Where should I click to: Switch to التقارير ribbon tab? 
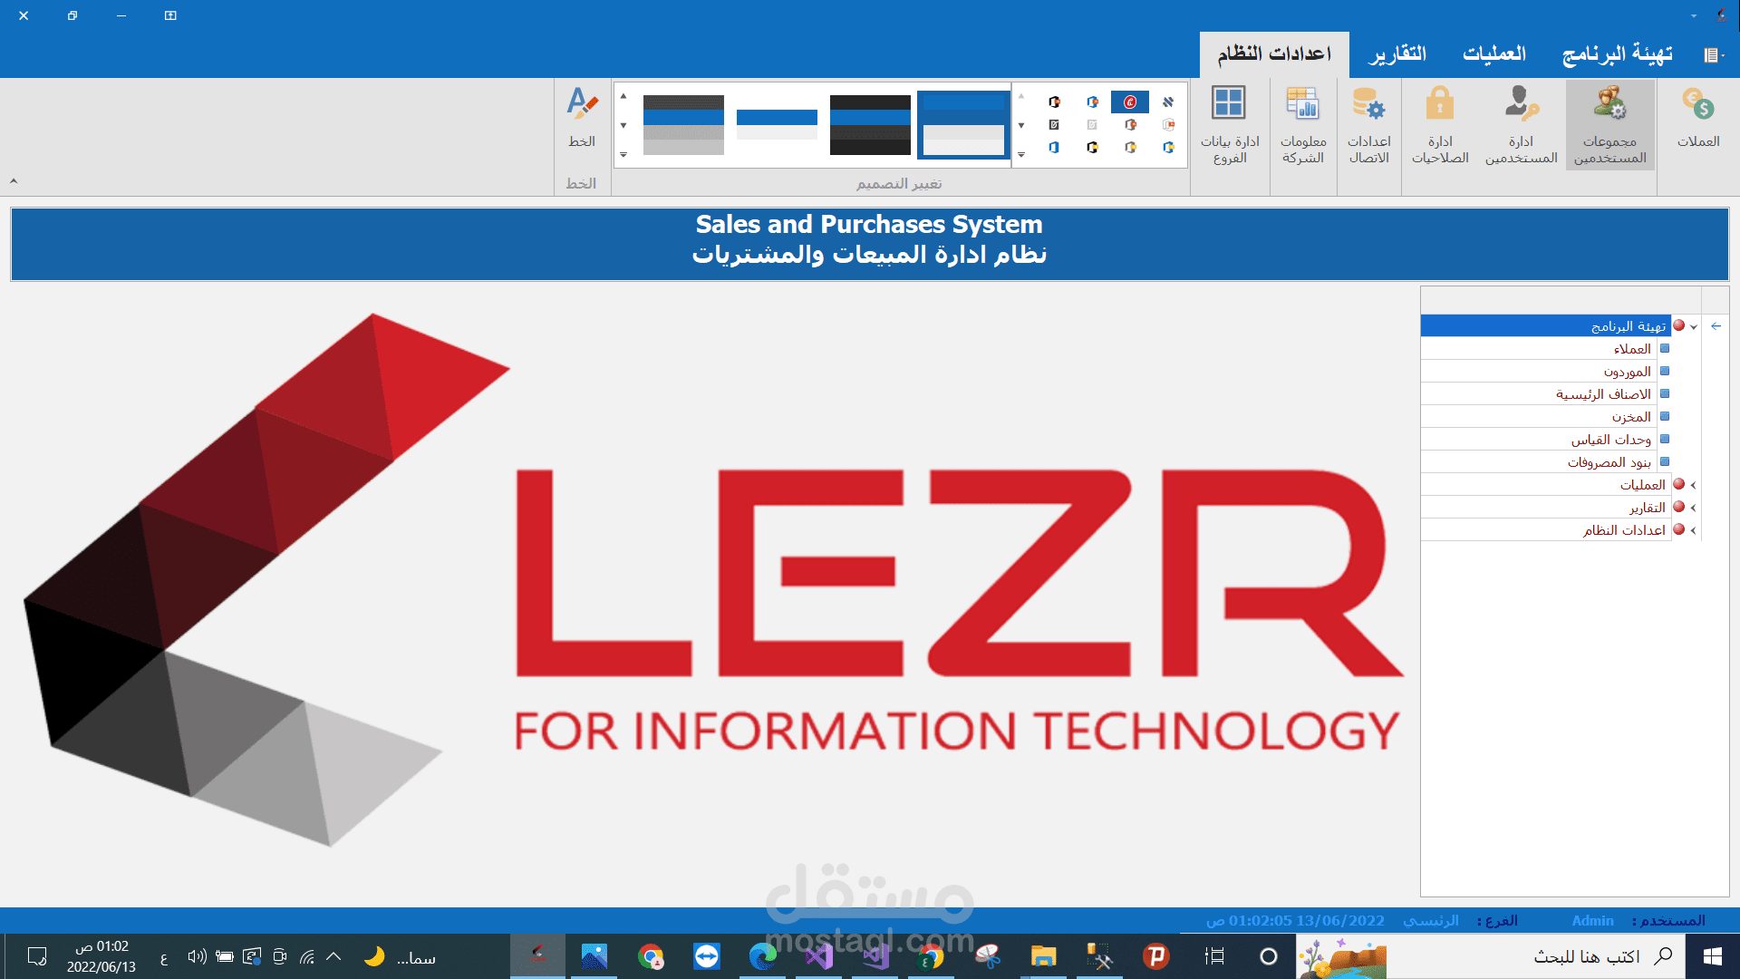(x=1397, y=54)
